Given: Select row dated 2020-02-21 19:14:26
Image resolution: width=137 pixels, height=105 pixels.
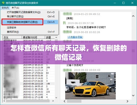Looking at the screenshot, I should coord(29,89).
